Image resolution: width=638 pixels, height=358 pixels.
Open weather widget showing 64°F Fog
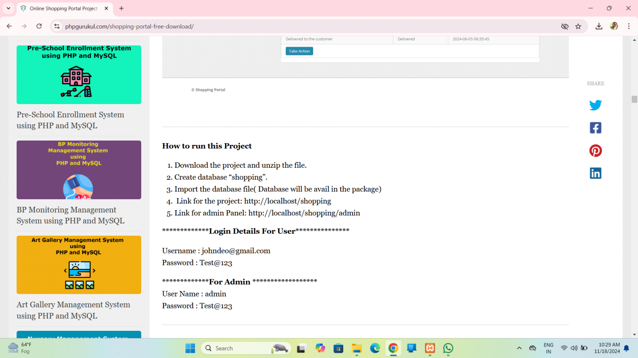click(20, 348)
